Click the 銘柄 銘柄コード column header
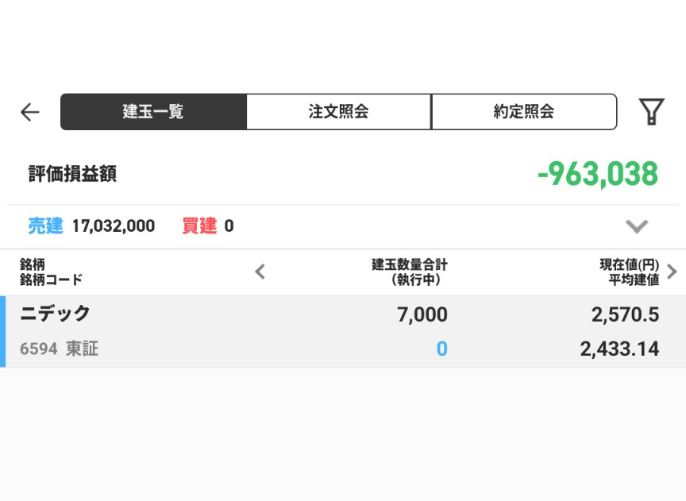Image resolution: width=686 pixels, height=501 pixels. coord(52,272)
